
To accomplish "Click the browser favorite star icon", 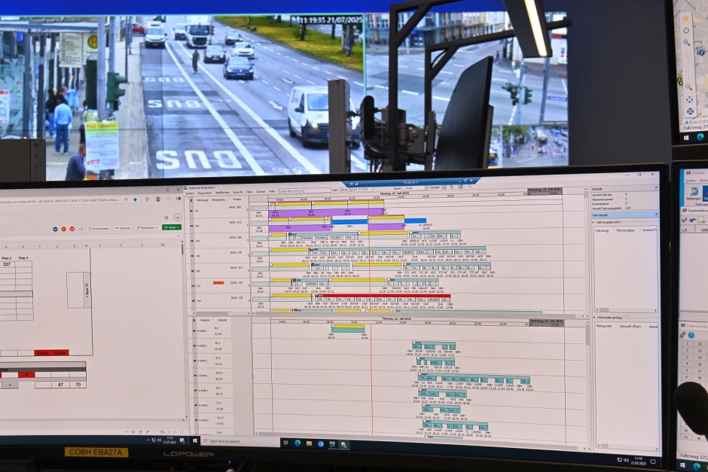I will (135, 199).
